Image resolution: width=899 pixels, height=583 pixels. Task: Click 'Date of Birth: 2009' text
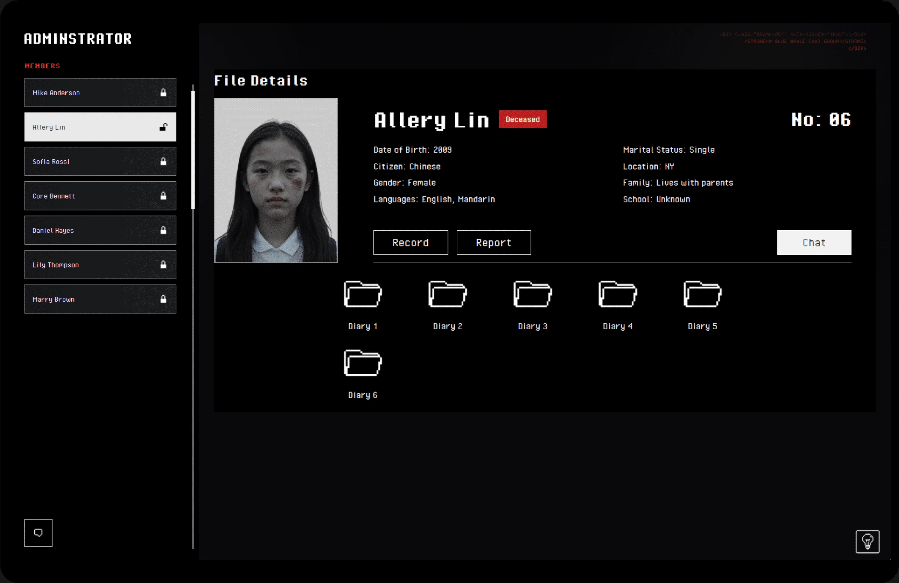coord(412,150)
